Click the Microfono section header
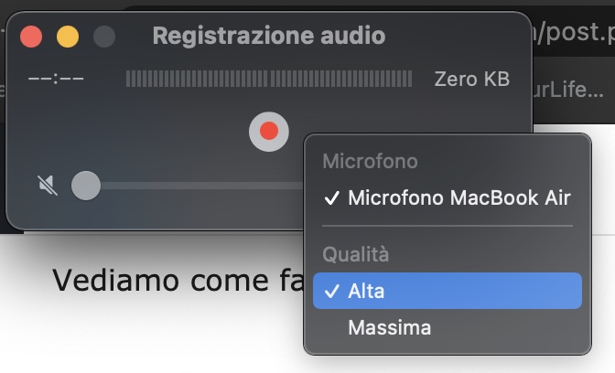This screenshot has height=373, width=615. [x=370, y=162]
